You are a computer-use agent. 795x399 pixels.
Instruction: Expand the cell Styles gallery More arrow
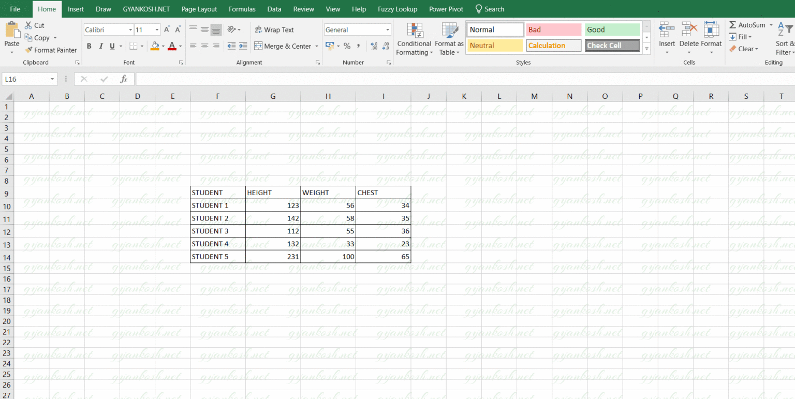(x=646, y=49)
